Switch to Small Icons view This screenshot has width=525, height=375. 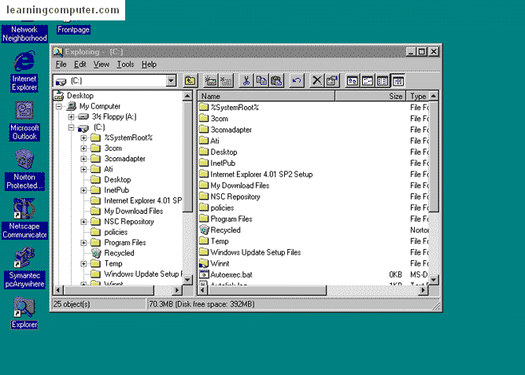point(368,81)
